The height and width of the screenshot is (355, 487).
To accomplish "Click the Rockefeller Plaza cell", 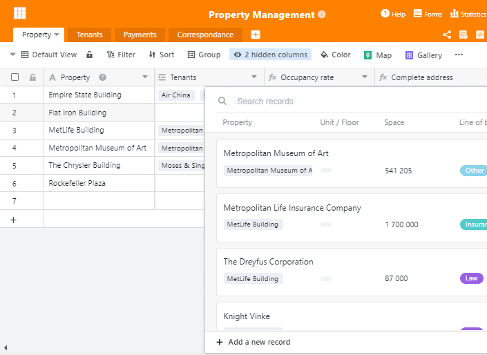I will tap(99, 183).
